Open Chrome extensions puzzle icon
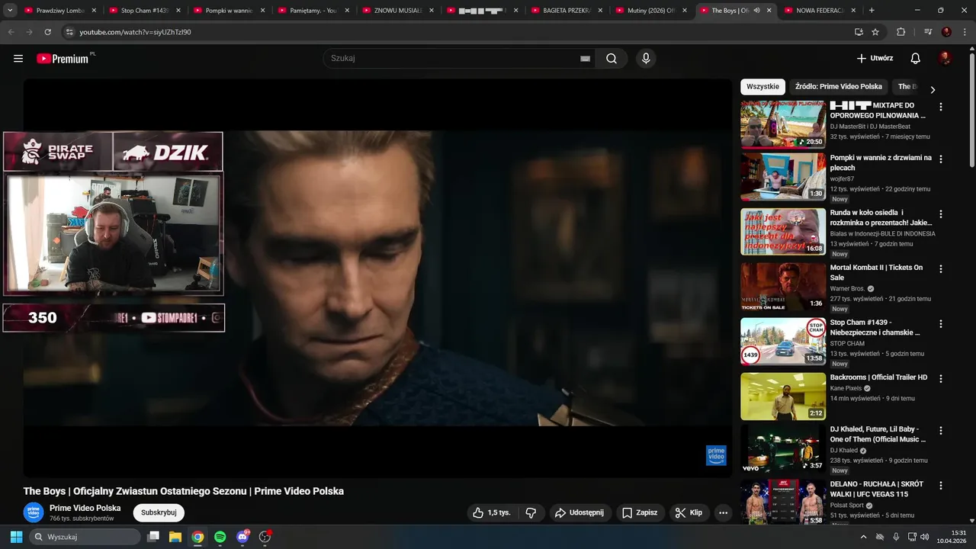 coord(901,32)
